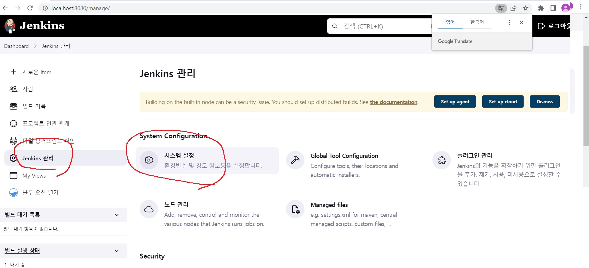Click the 노드 관리 cloud icon

click(149, 209)
